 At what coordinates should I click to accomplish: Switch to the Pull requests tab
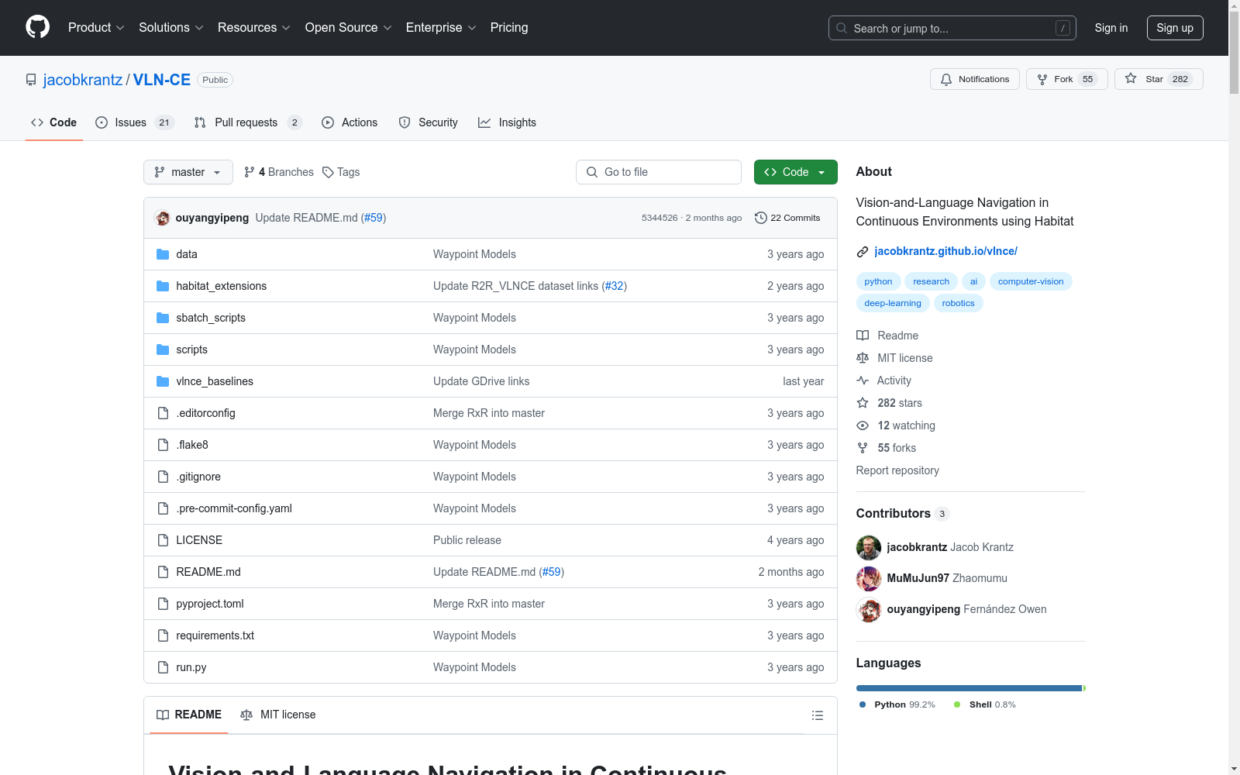(247, 122)
